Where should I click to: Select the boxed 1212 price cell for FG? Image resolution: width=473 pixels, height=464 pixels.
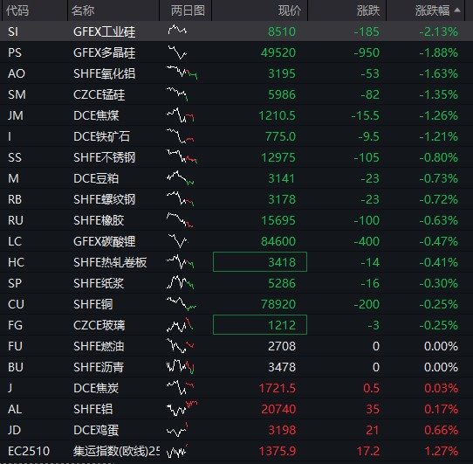(x=260, y=325)
